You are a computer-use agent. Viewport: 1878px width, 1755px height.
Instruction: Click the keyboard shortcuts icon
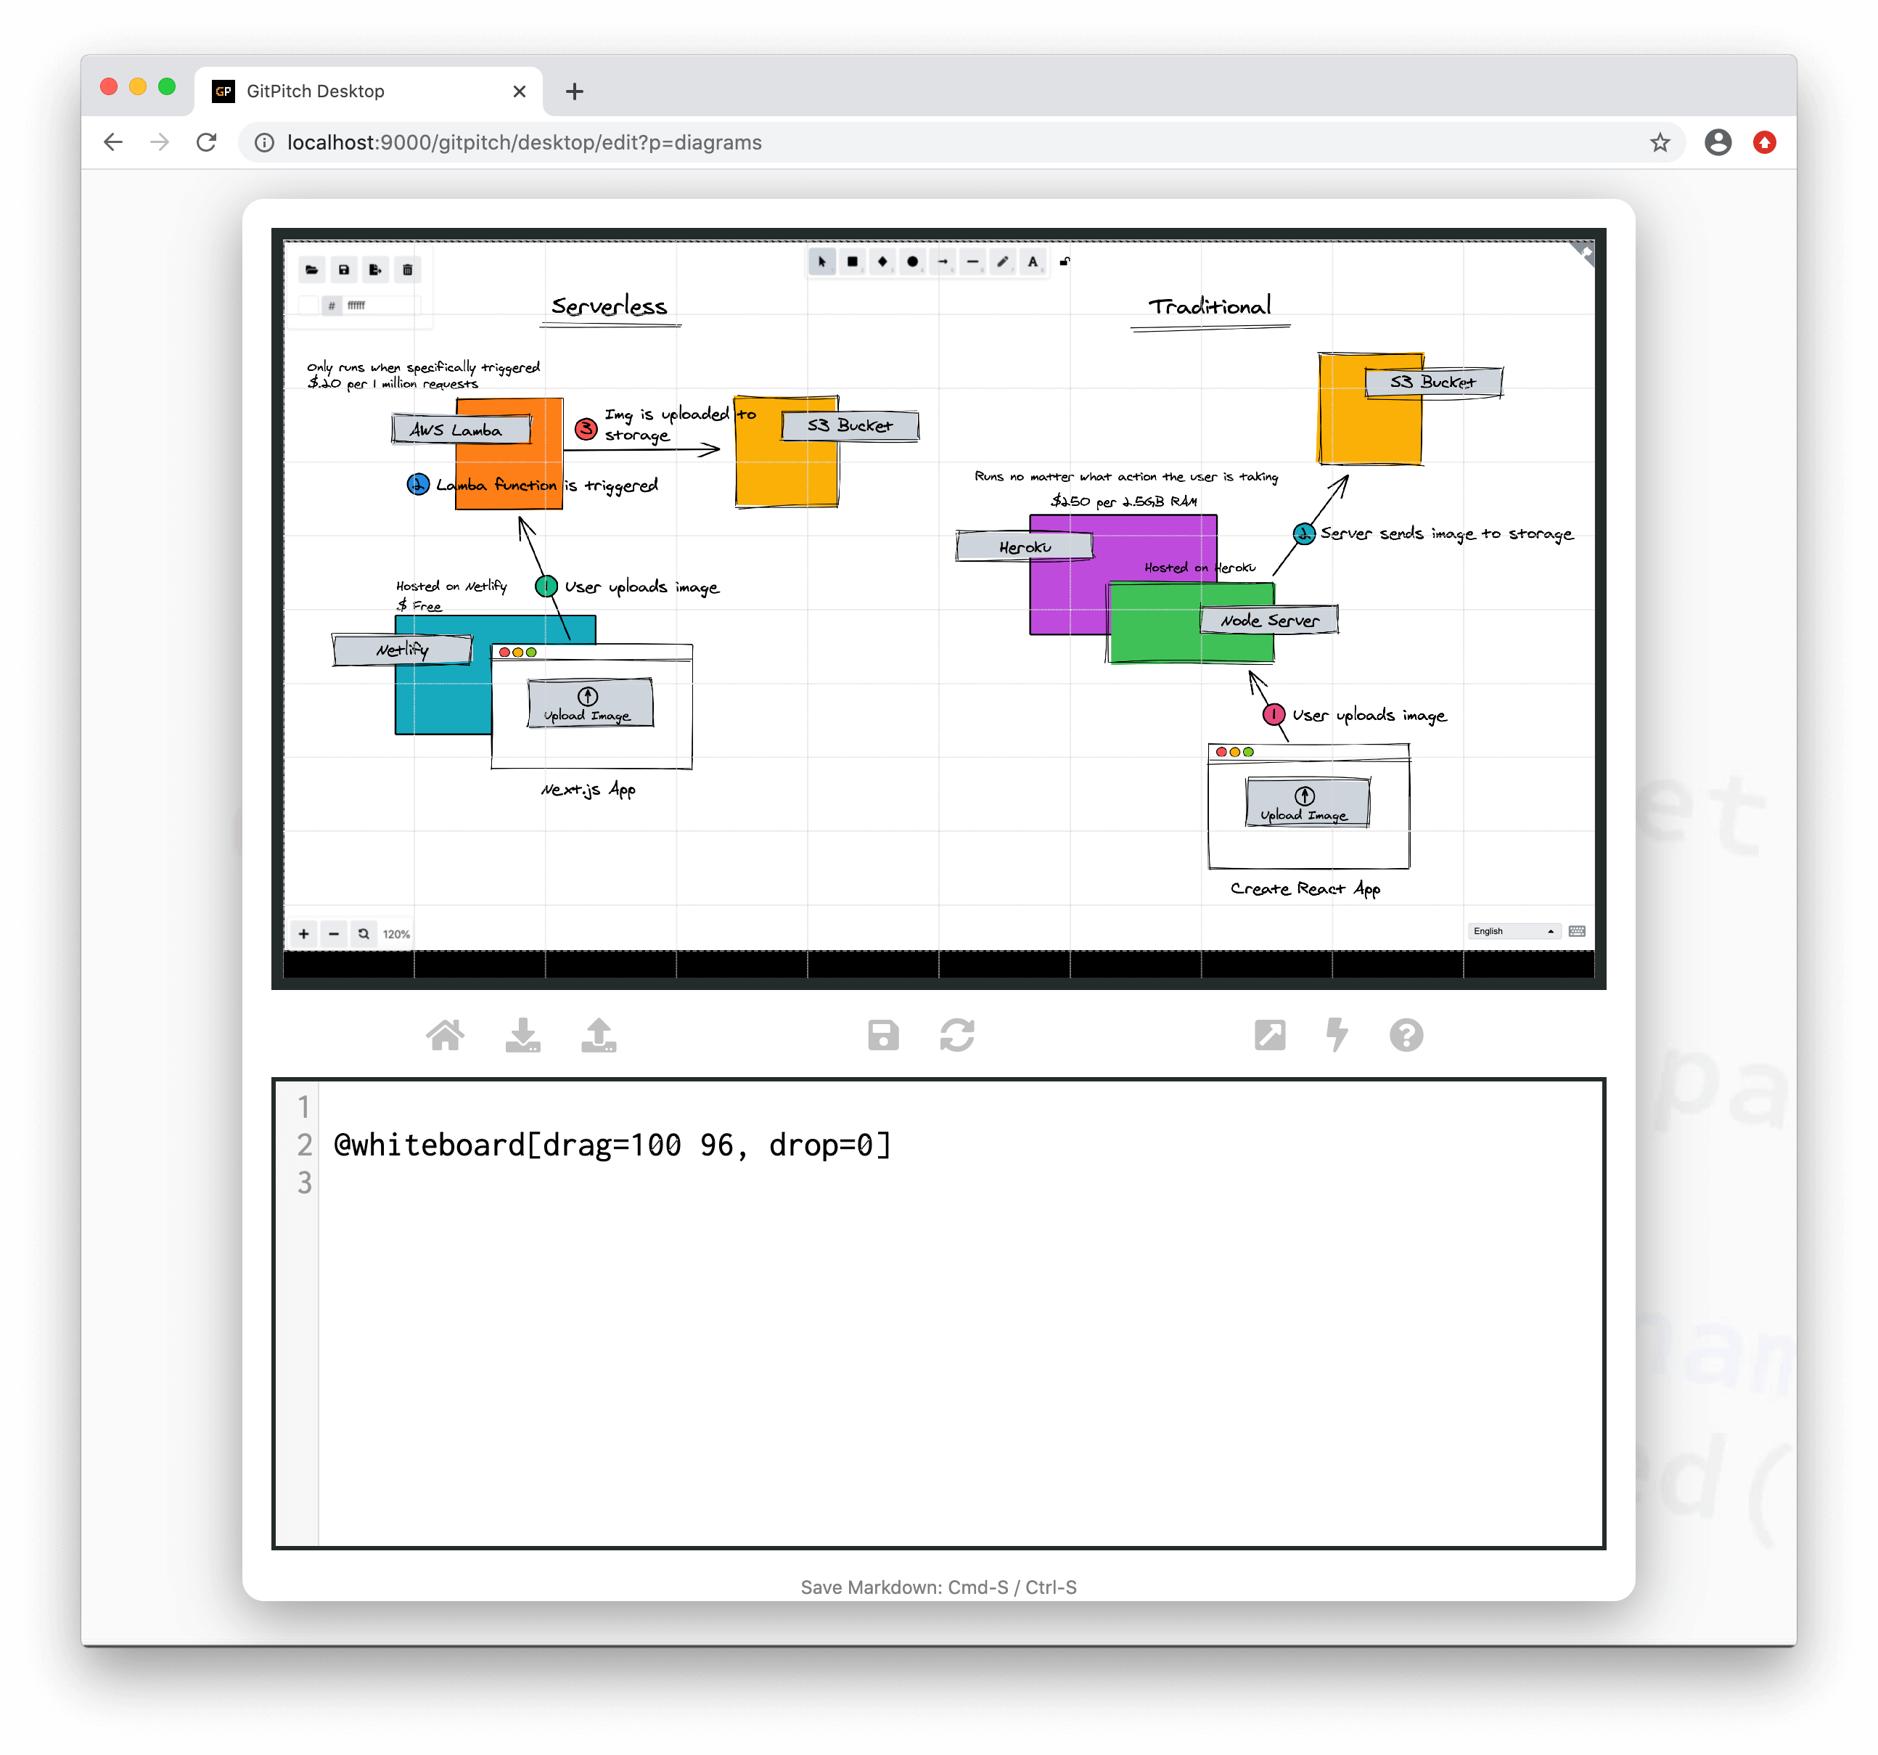coord(1578,932)
